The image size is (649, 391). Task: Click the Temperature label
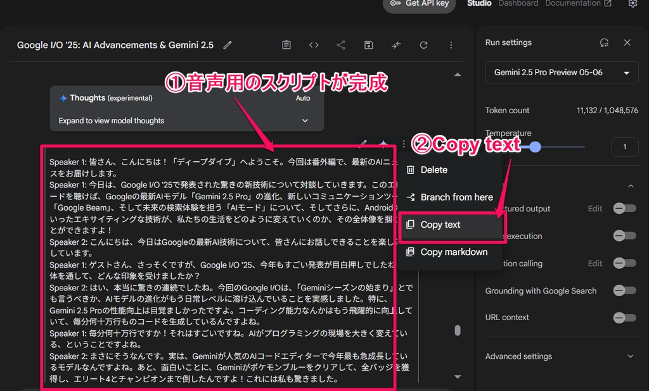(x=508, y=133)
